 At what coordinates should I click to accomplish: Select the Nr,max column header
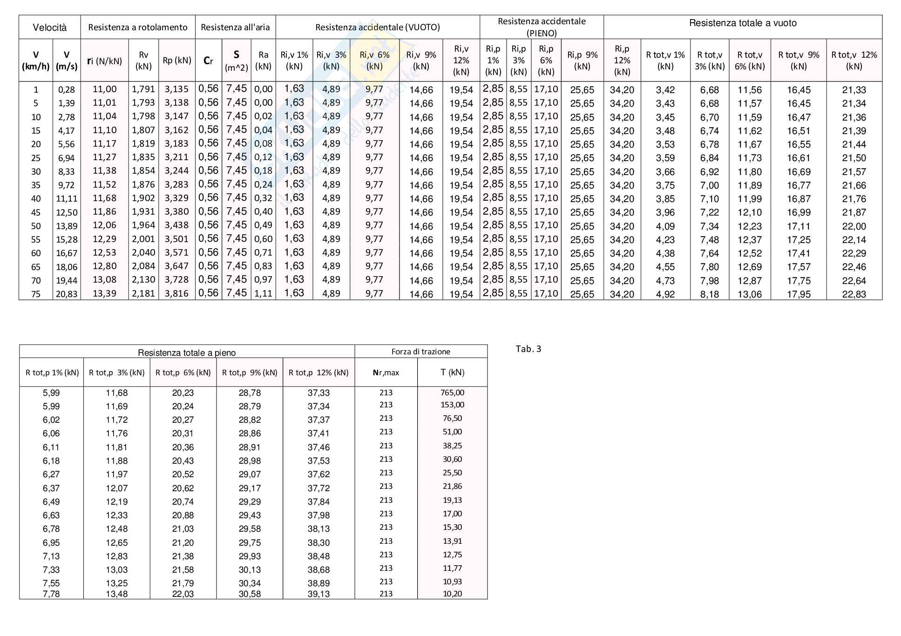(x=386, y=372)
